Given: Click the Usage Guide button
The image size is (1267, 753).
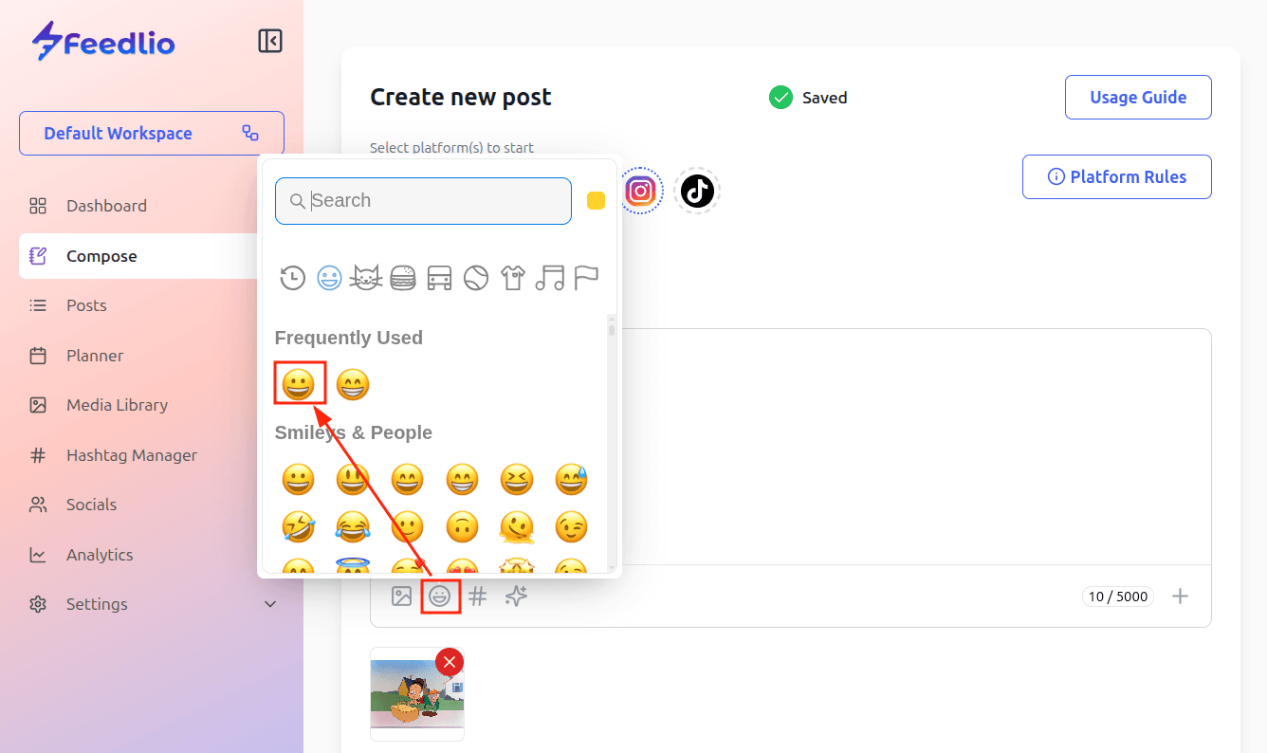Looking at the screenshot, I should (1137, 98).
